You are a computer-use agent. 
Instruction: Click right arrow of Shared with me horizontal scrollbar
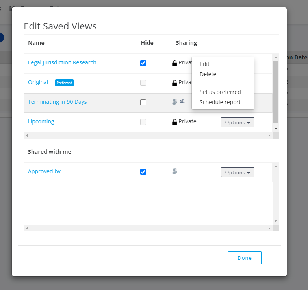pyautogui.click(x=269, y=228)
